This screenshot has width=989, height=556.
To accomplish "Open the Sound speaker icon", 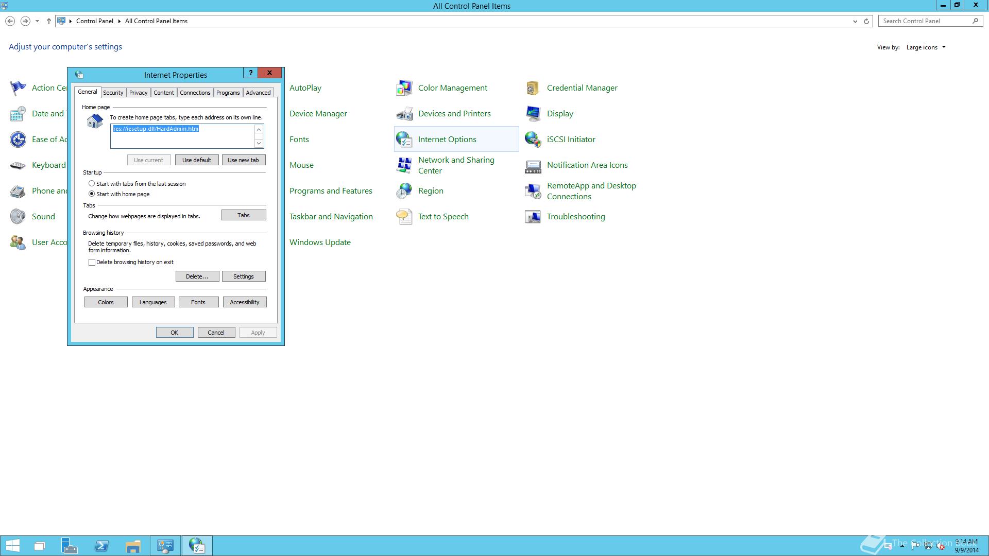I will pos(18,217).
